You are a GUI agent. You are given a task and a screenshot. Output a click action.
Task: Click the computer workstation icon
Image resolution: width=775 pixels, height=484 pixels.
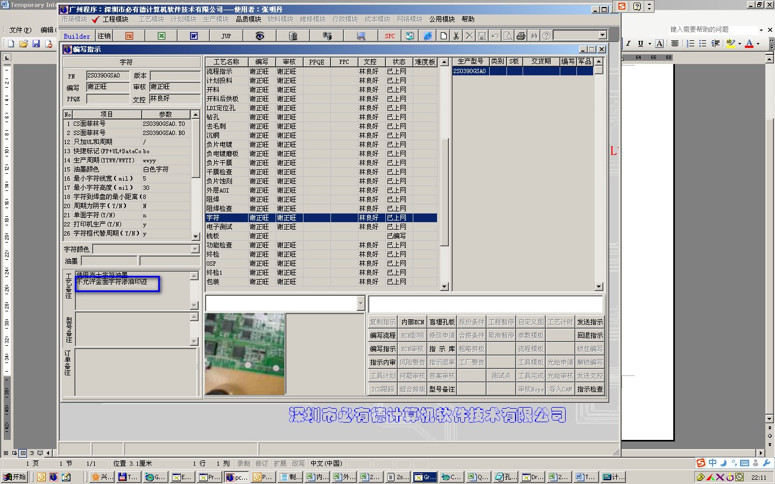tap(361, 36)
